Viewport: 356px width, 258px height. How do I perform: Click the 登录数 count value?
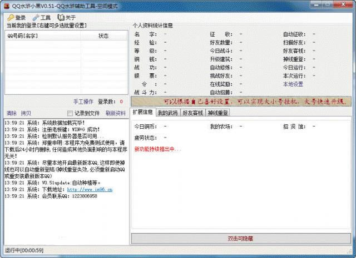click(x=121, y=102)
